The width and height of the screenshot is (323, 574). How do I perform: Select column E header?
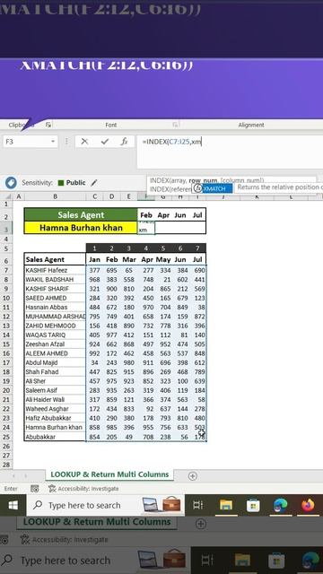tap(128, 196)
